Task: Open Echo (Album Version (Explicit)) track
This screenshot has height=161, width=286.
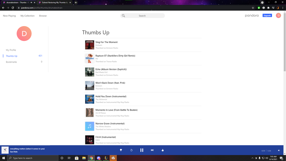Action: 111,69
